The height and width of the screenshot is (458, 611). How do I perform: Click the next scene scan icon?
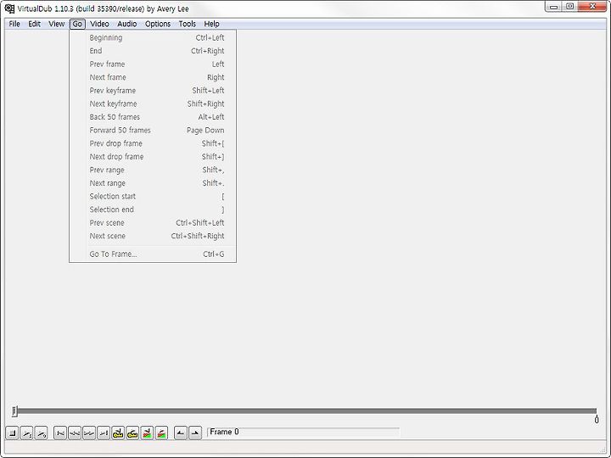coord(161,433)
